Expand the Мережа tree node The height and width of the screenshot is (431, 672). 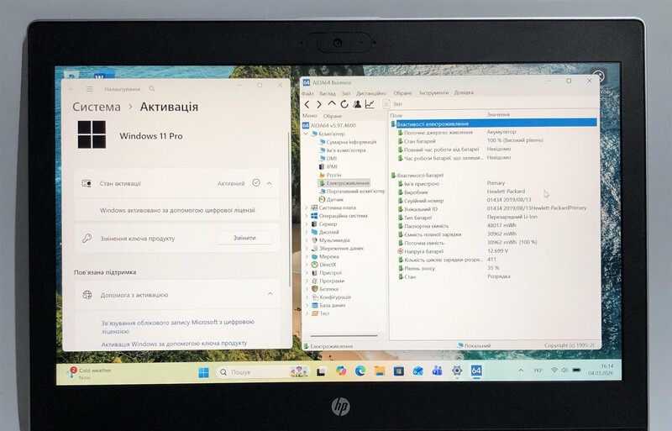[306, 256]
